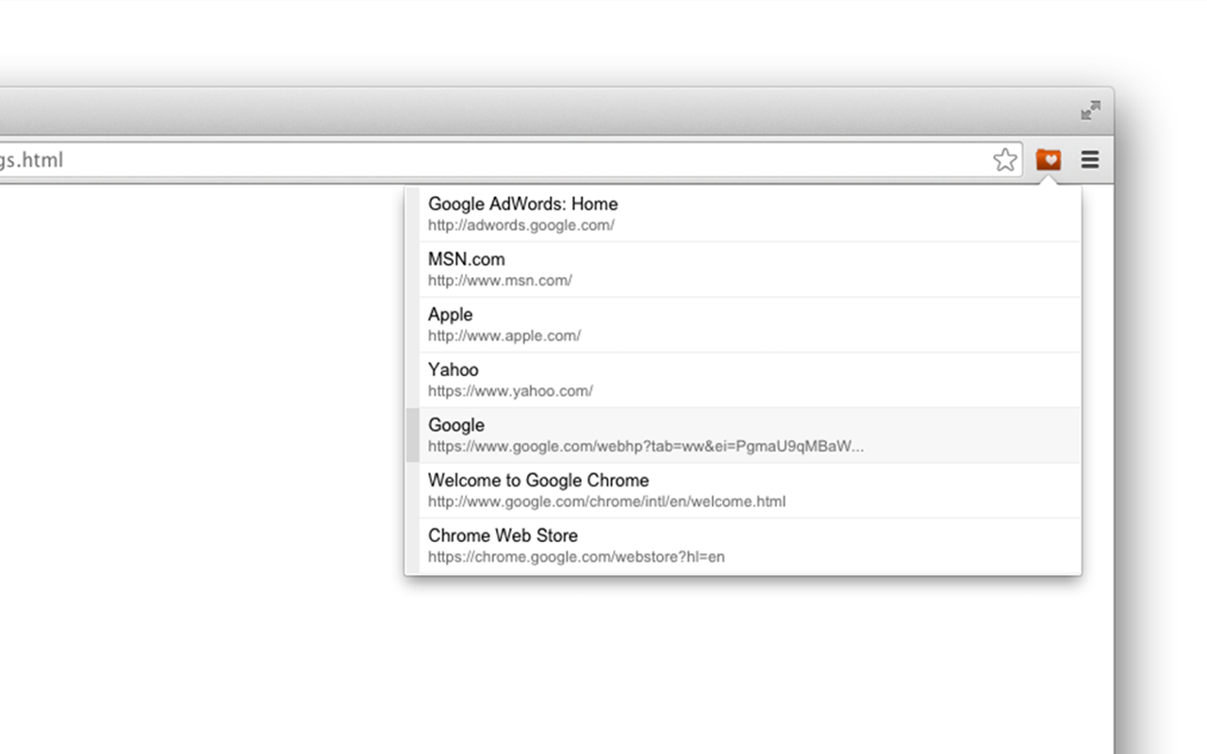1207x754 pixels.
Task: Open the Apple bookmark
Action: pos(750,325)
